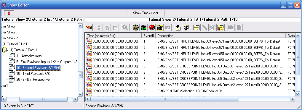Select cue '5 - First Playback Inputs 1/2 to Outputs 1/2'
302x110 pixels.
[x=47, y=62]
